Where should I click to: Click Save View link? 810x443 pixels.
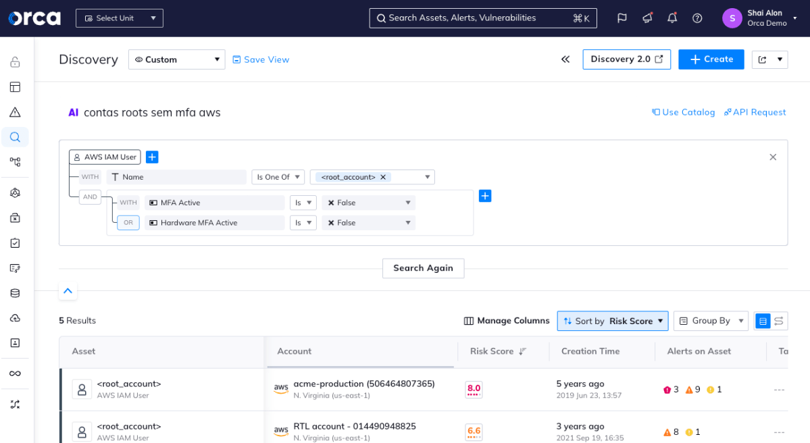[261, 59]
